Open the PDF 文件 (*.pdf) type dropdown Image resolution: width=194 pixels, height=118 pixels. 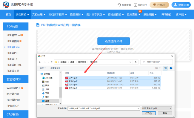coord(157,108)
